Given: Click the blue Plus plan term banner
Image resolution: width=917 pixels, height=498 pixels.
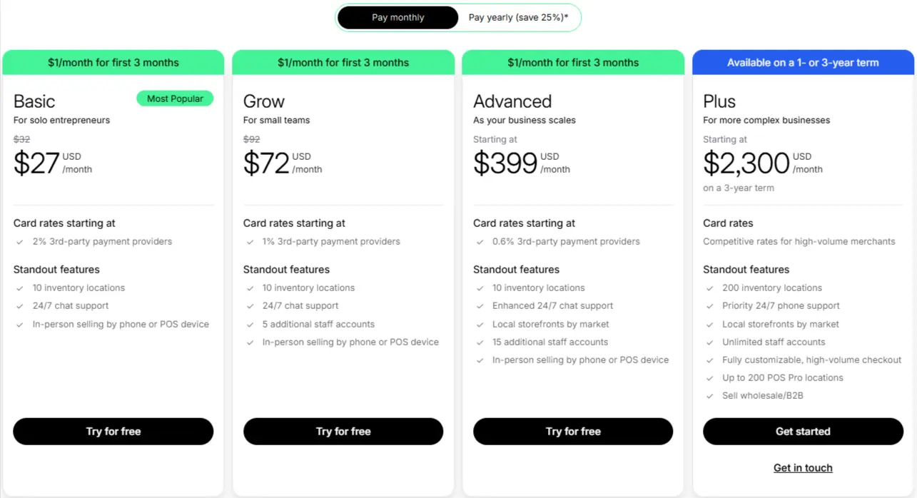Looking at the screenshot, I should 803,63.
